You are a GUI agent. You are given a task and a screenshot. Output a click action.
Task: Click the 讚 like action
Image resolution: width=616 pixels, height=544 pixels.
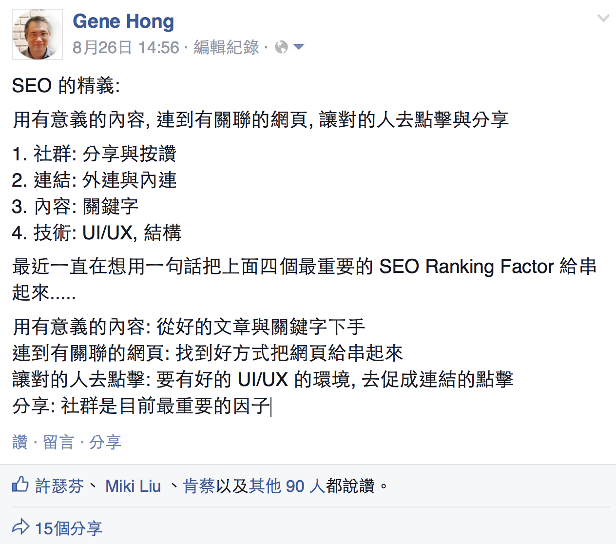(x=20, y=442)
